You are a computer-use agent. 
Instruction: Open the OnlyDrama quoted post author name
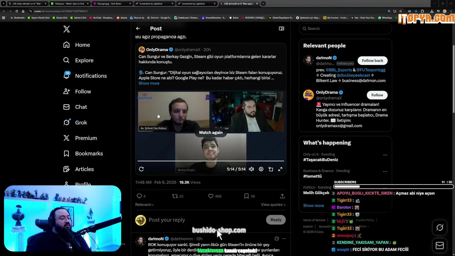(x=157, y=50)
